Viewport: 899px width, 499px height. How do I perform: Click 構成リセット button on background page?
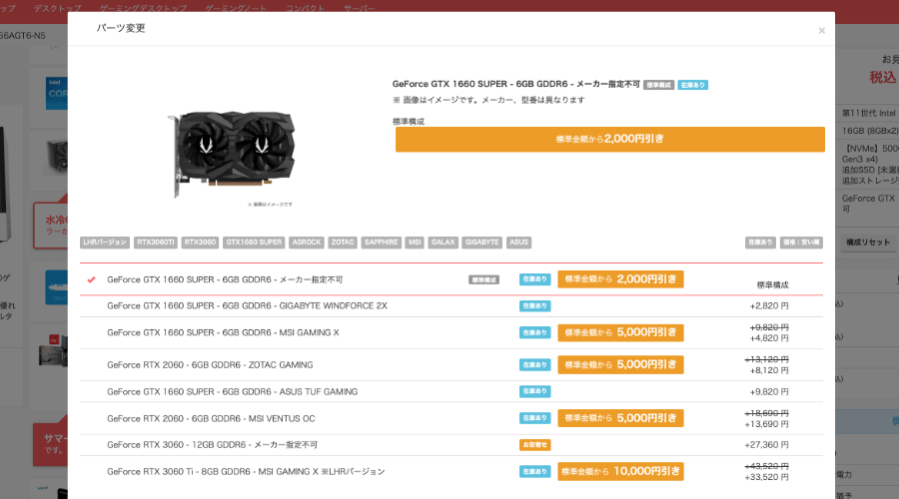coord(868,243)
